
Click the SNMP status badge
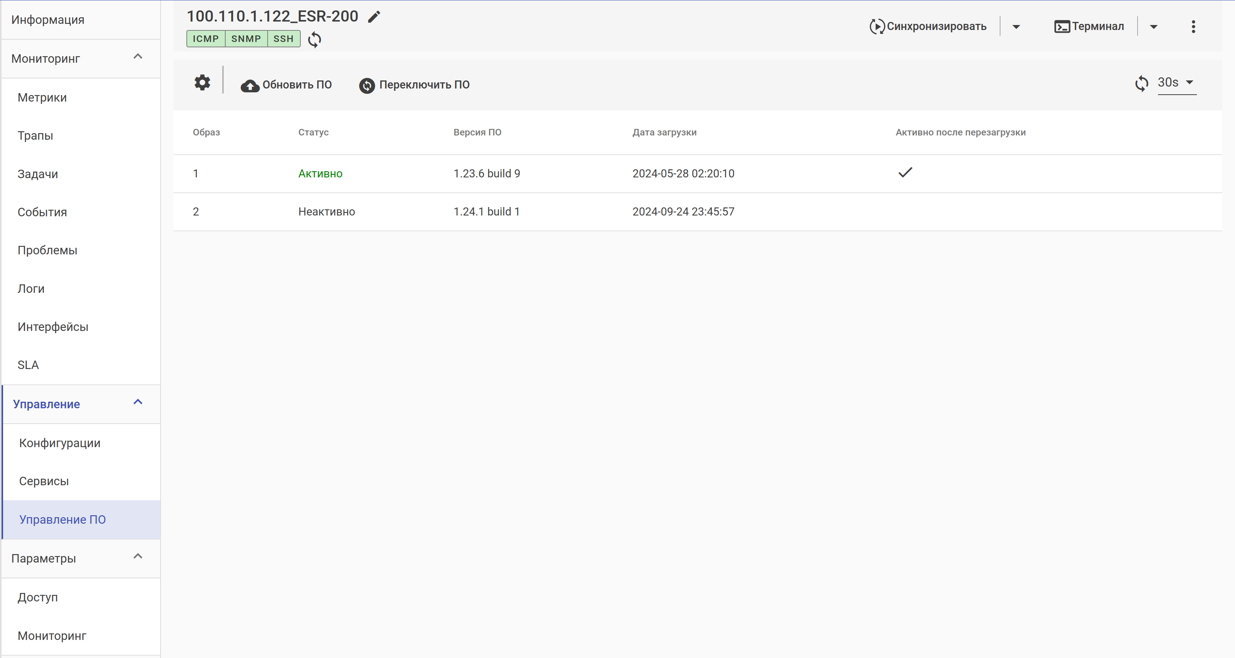[246, 39]
